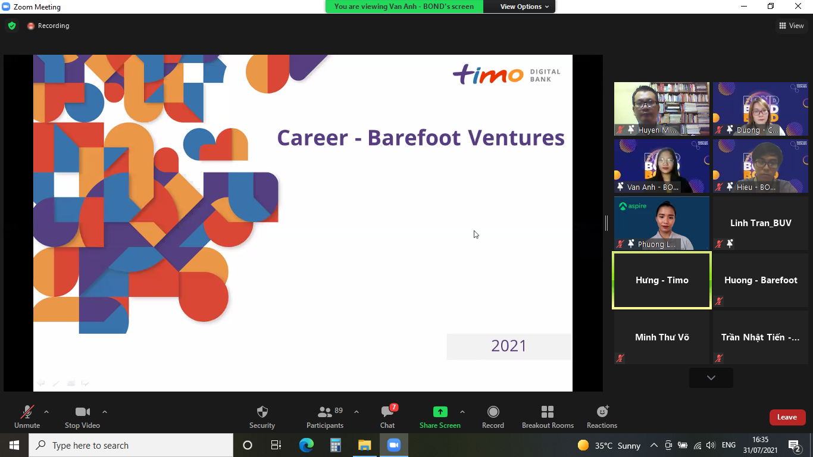
Task: Open the Participants panel
Action: (325, 412)
